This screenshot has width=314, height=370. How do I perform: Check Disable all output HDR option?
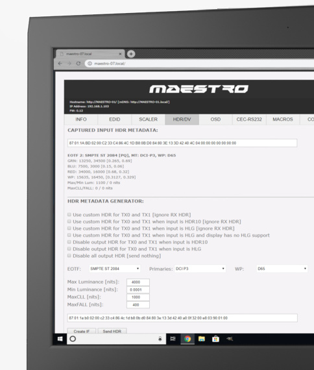(x=69, y=256)
